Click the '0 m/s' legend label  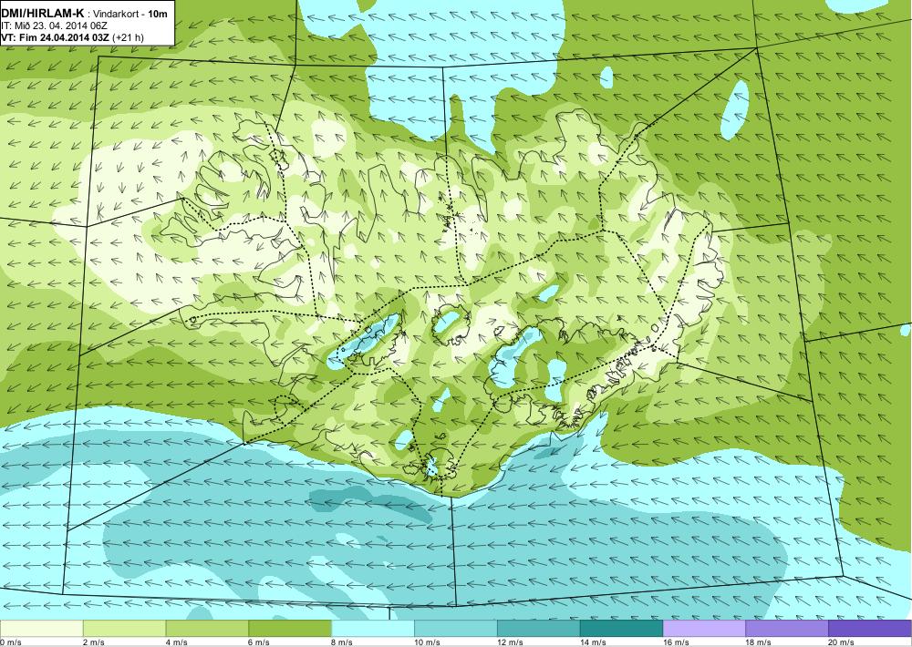[10, 642]
